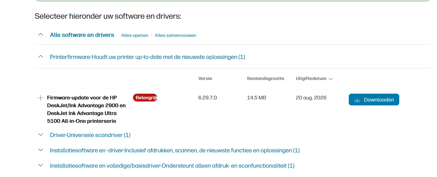Viewport: 437px width, 177px height.
Task: Click the Alles samenvouwen link
Action: click(175, 35)
